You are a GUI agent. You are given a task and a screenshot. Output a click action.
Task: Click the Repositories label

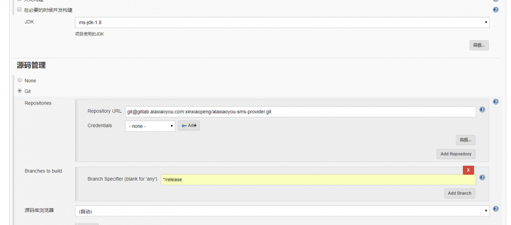(38, 103)
